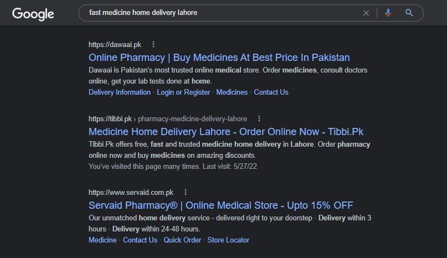Open Medicine Home Delivery Lahore Tibbi.Pk title
This screenshot has width=447, height=258.
click(225, 132)
